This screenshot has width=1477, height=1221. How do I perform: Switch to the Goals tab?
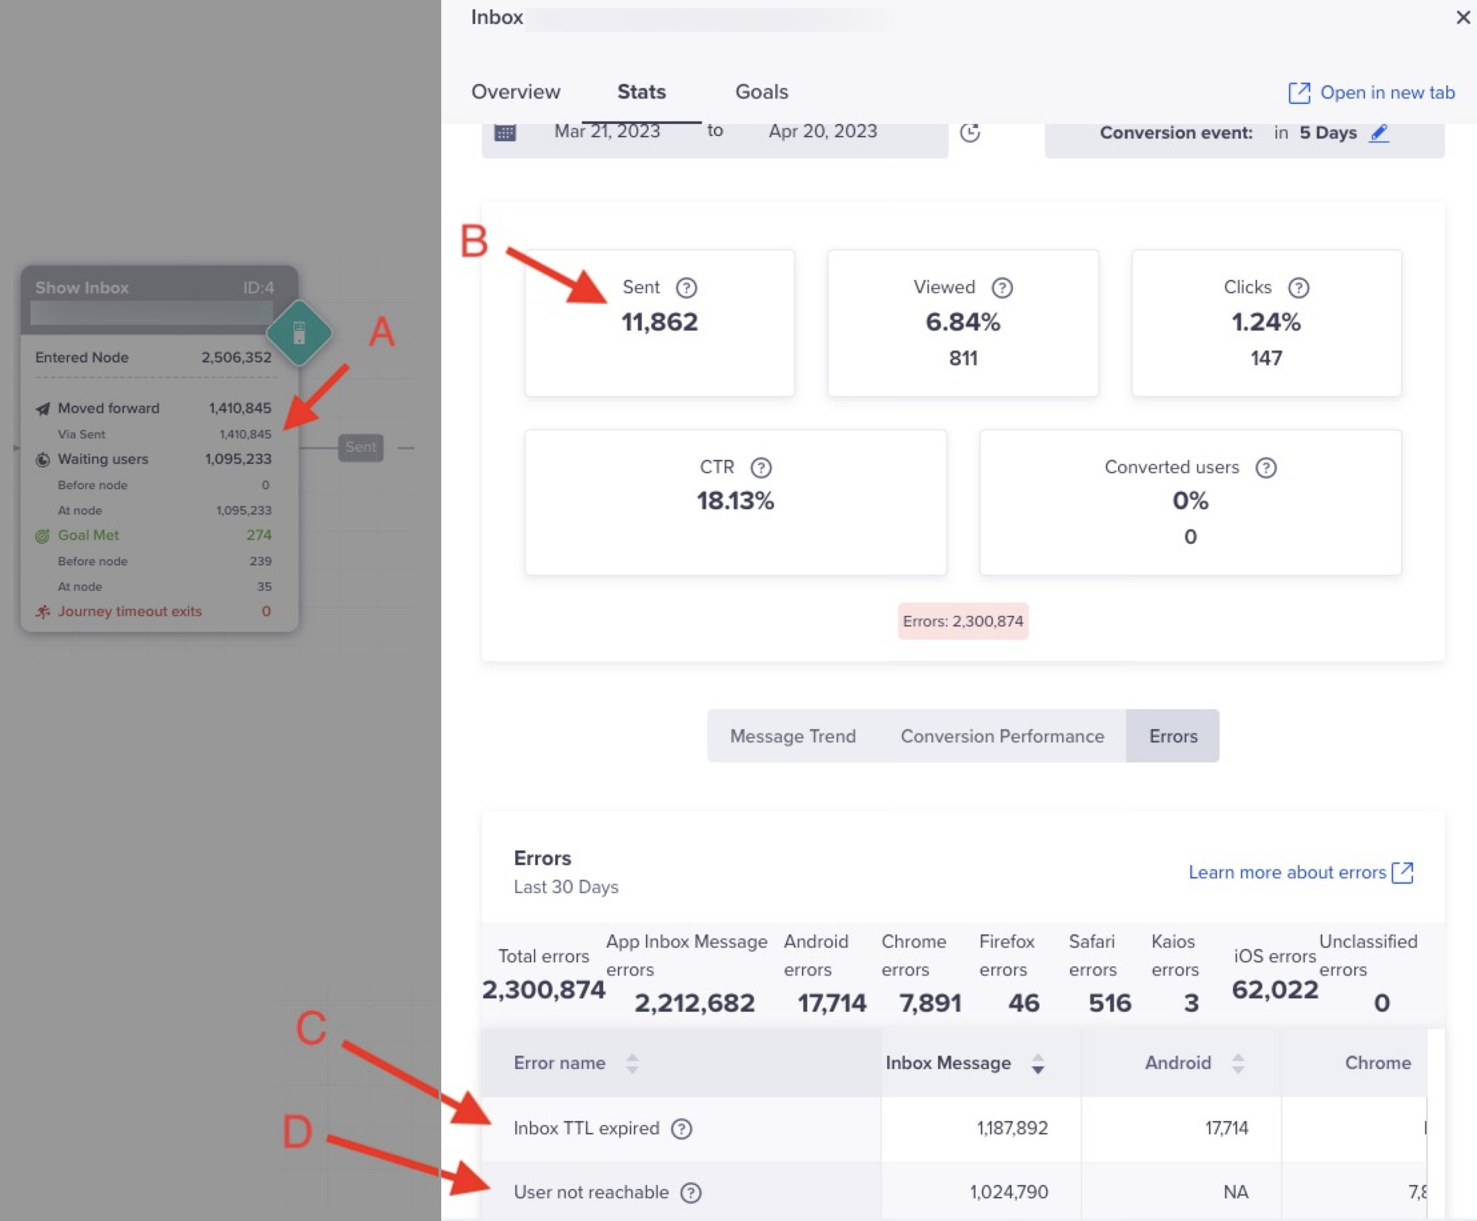(760, 92)
